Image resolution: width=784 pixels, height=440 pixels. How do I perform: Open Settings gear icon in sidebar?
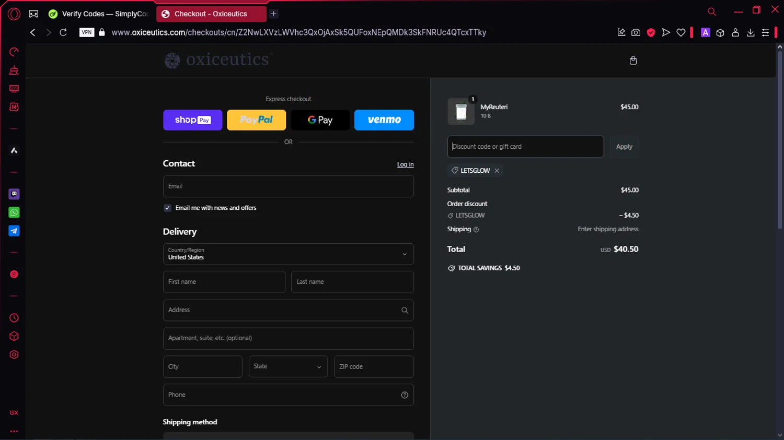[x=14, y=355]
